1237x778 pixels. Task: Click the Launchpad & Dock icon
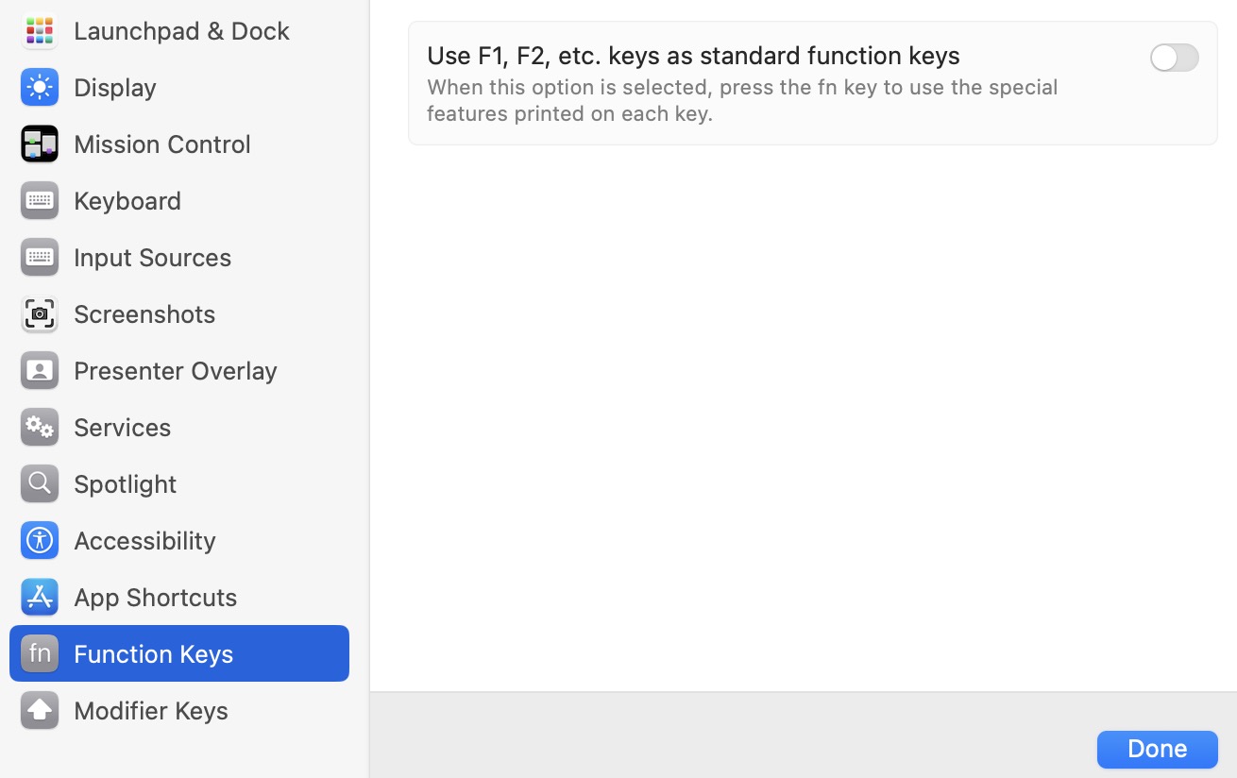tap(40, 30)
